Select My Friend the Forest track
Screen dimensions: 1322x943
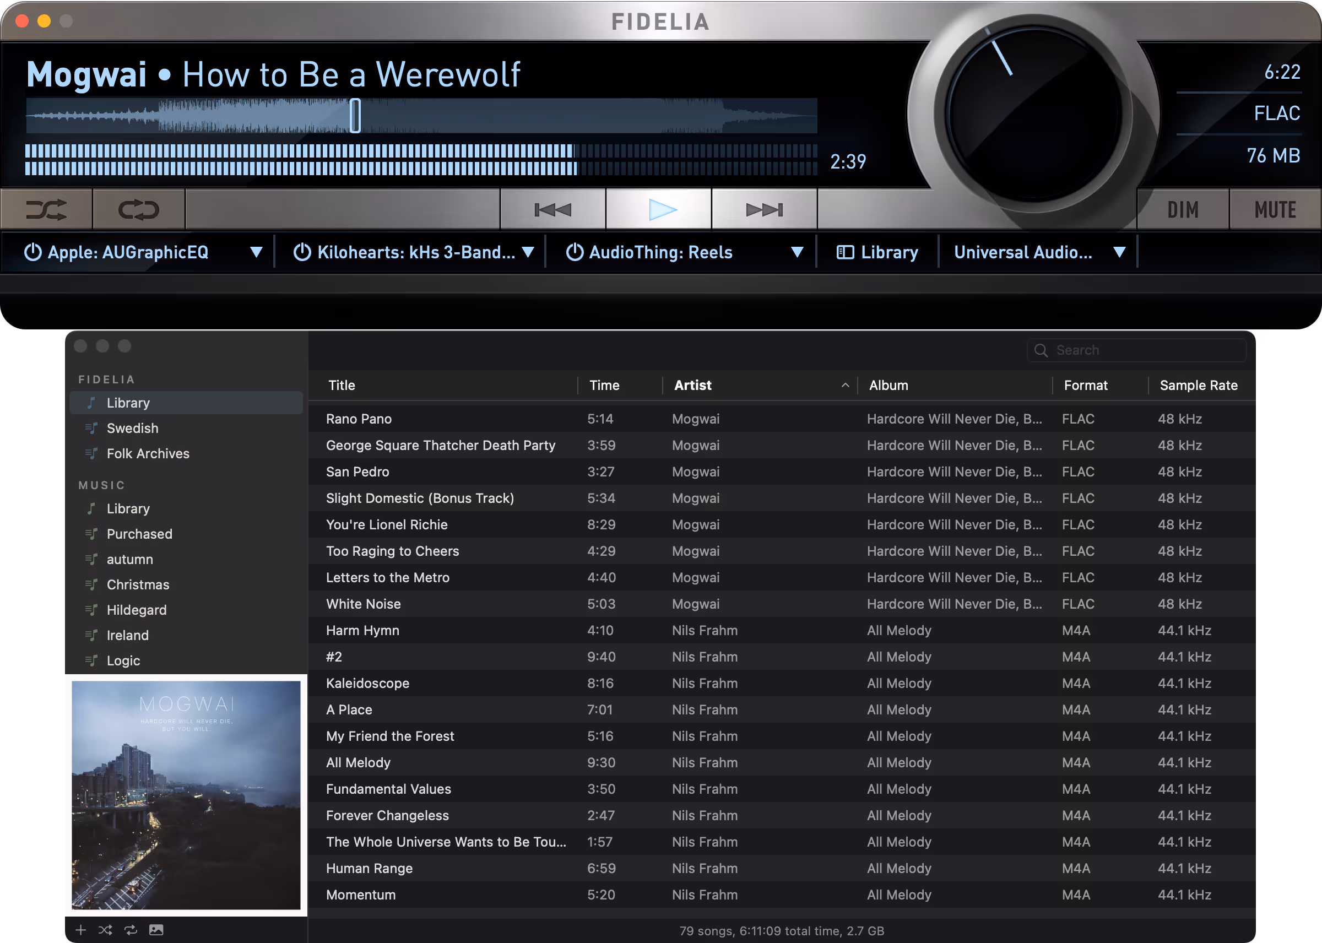coord(782,736)
